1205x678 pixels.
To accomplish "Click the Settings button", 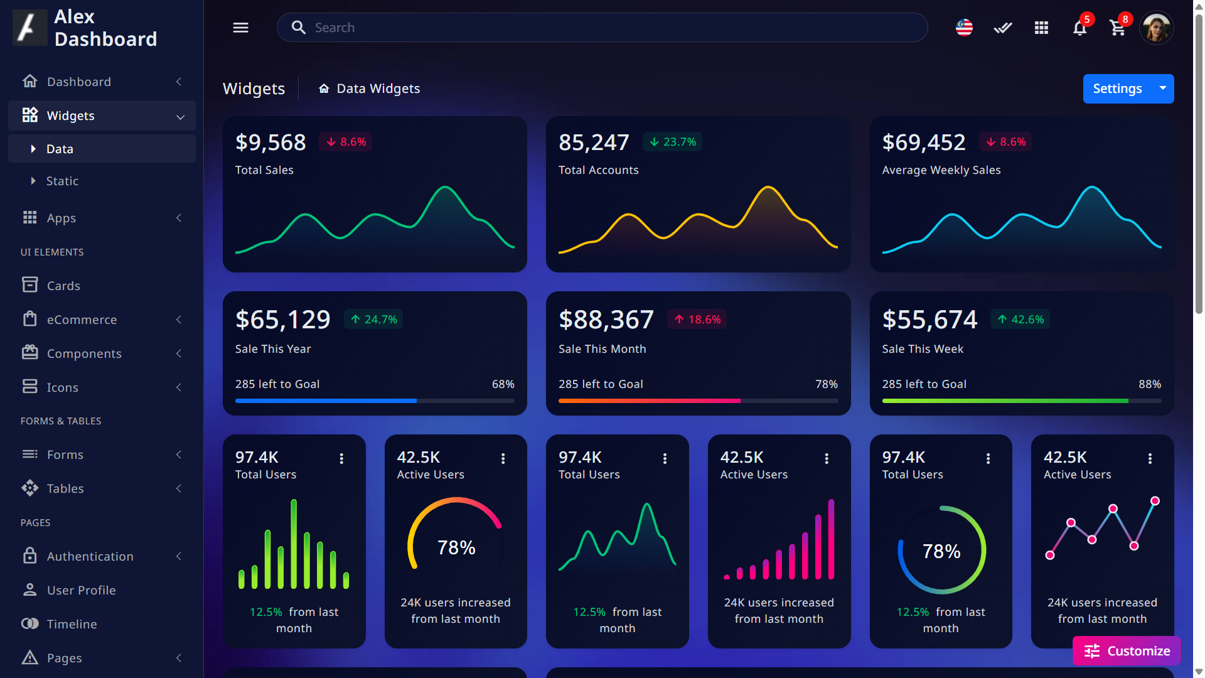I will click(1117, 89).
